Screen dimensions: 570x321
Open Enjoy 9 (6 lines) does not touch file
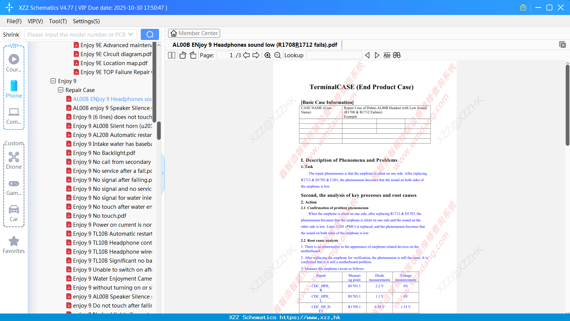109,117
